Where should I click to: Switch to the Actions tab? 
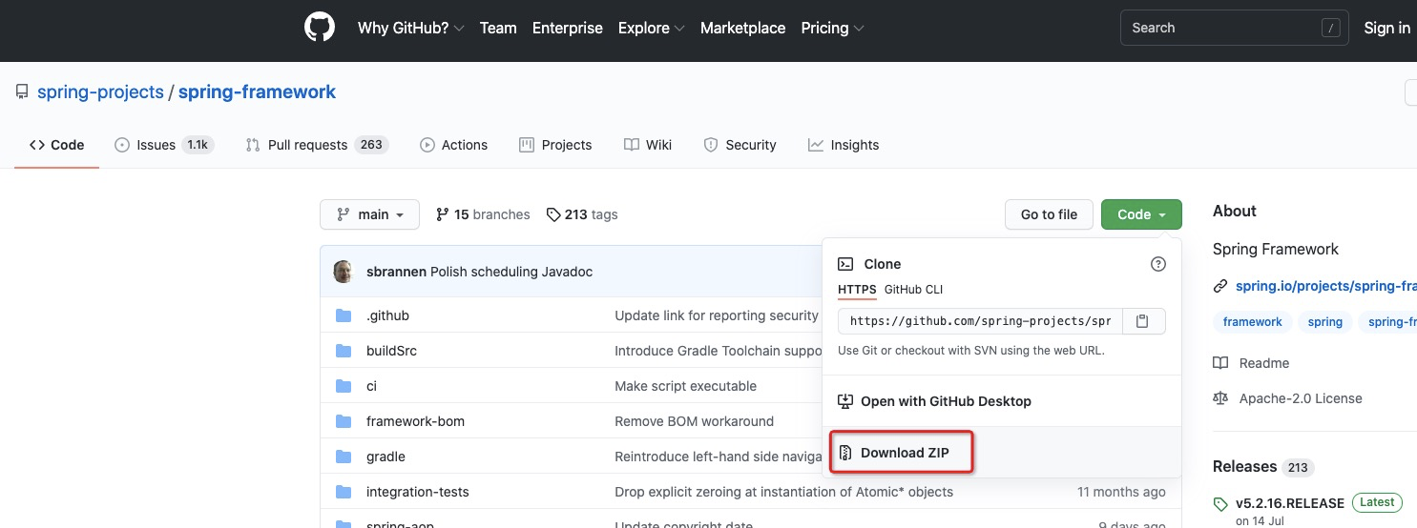point(454,145)
